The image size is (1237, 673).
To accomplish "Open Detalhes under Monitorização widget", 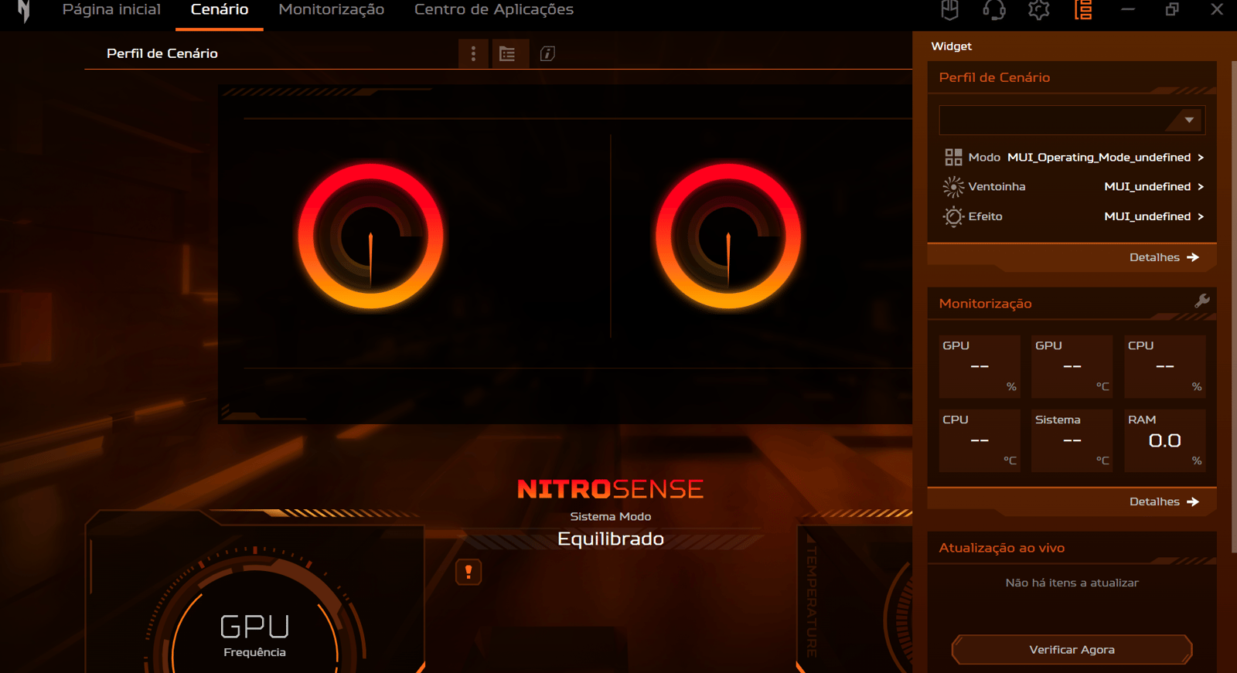I will pyautogui.click(x=1164, y=501).
